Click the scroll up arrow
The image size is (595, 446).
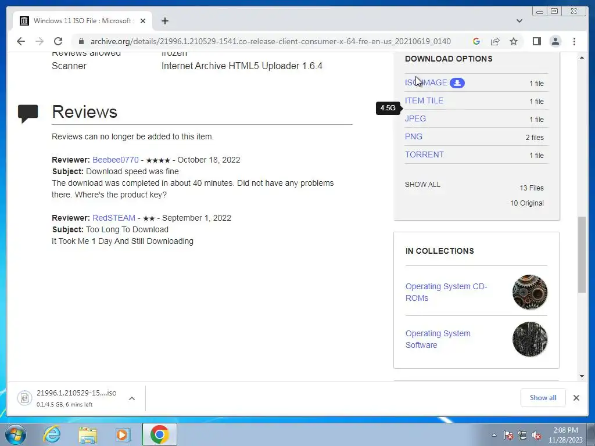[582, 57]
